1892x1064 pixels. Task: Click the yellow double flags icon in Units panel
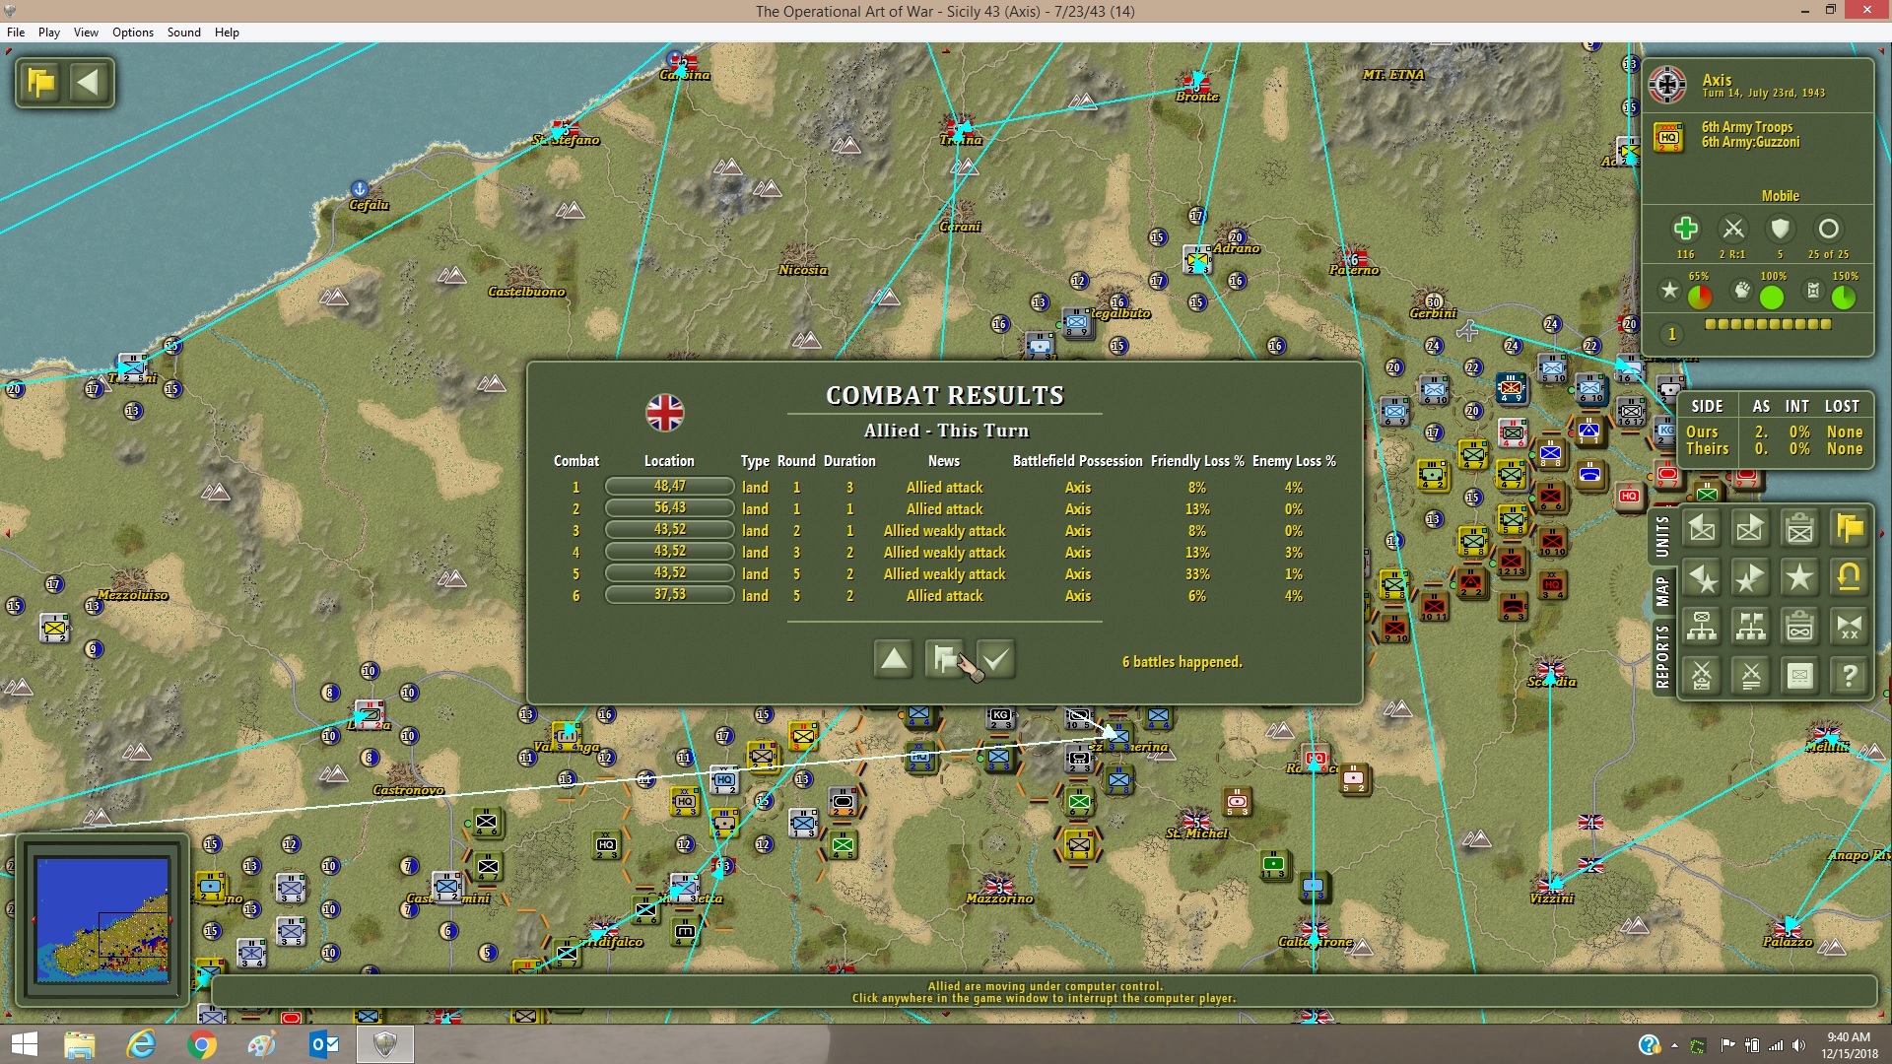tap(1849, 528)
